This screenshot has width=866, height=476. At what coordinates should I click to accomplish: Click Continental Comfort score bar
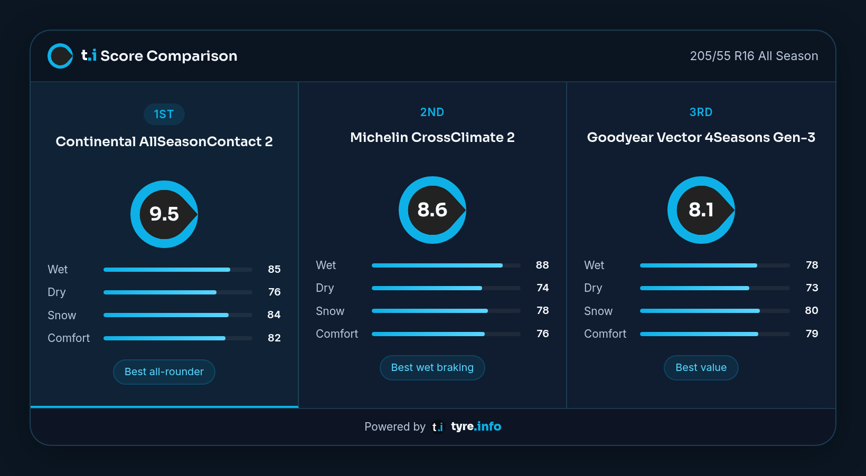click(178, 338)
